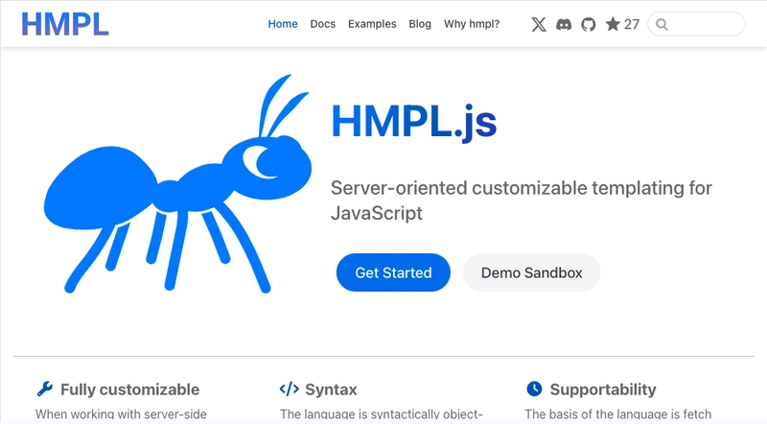The width and height of the screenshot is (767, 424).
Task: Open the Blog nav item
Action: [x=420, y=24]
